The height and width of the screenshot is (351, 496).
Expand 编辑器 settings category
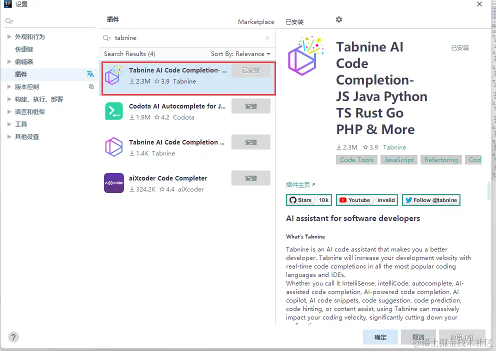pos(9,61)
